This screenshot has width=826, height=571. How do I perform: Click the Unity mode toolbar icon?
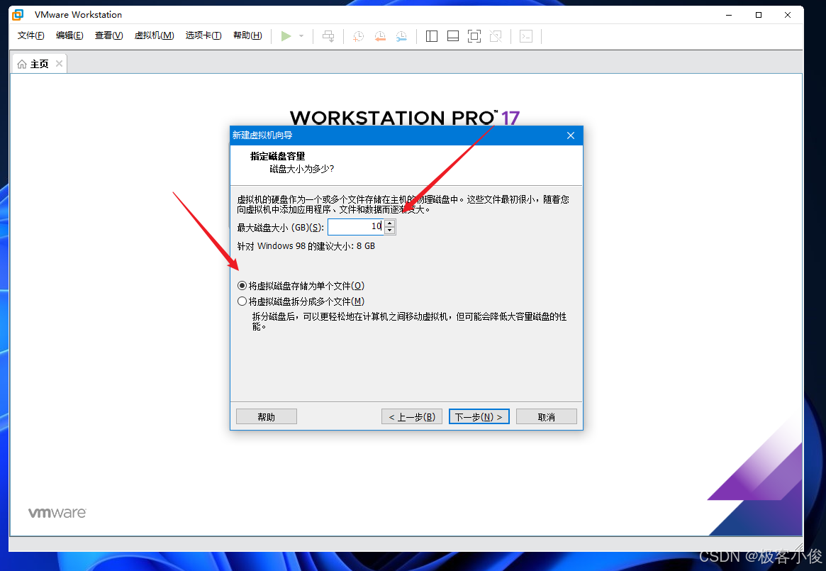496,36
